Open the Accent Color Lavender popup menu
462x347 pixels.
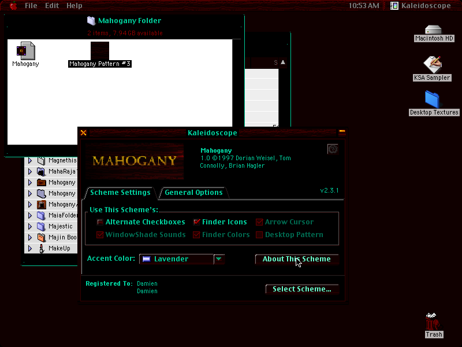pos(182,259)
